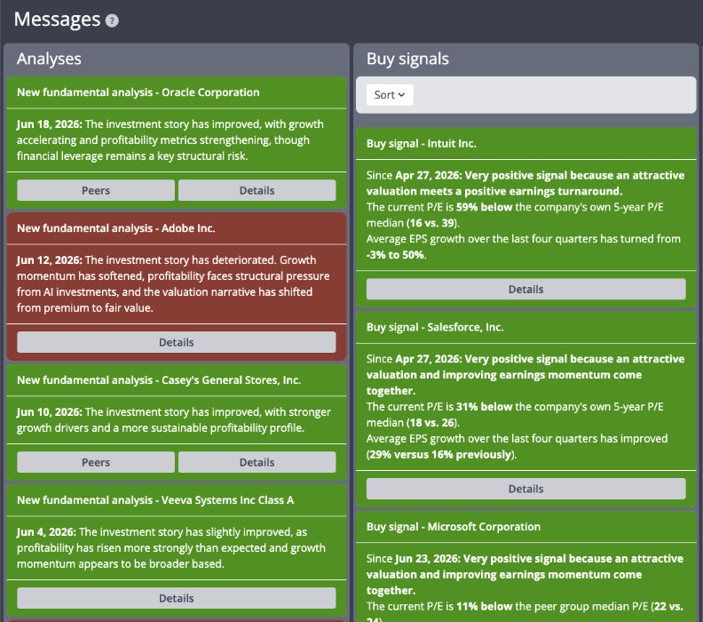The width and height of the screenshot is (703, 622).
Task: Click the 'Buy signals' column title
Action: tap(407, 59)
